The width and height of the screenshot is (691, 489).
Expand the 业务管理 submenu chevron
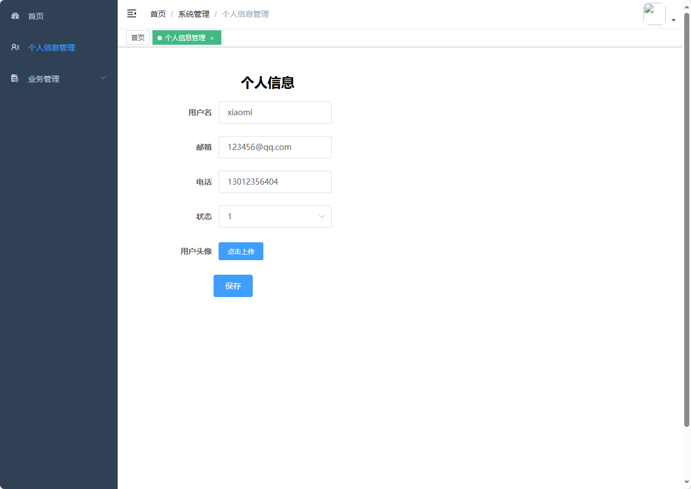[x=103, y=78]
